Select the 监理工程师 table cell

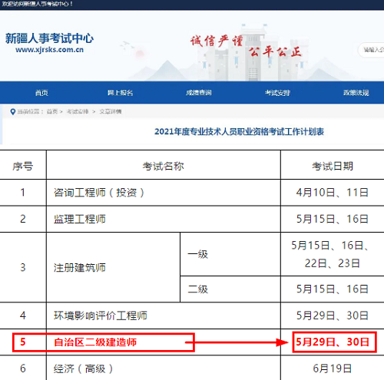pos(164,219)
